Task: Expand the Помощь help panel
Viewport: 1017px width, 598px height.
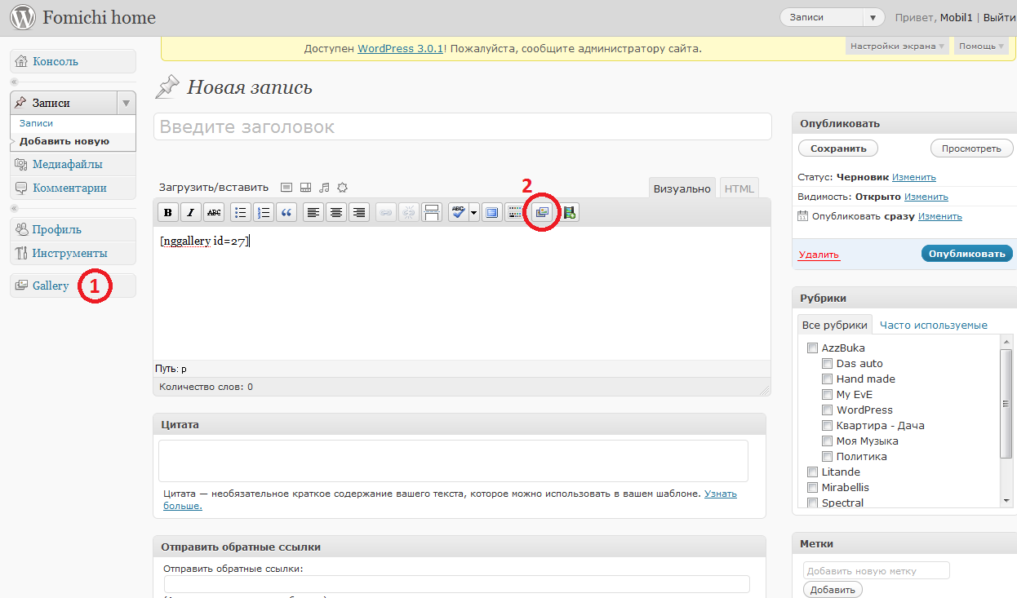Action: pos(981,47)
